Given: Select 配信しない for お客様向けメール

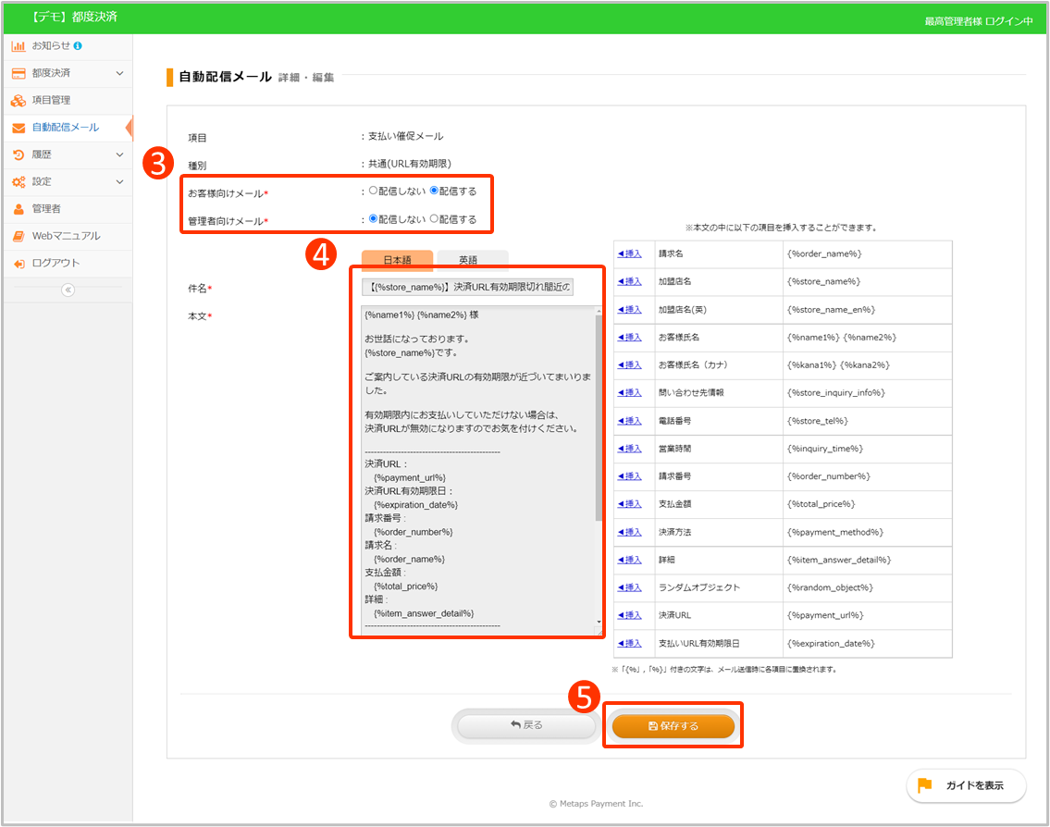Looking at the screenshot, I should [374, 191].
